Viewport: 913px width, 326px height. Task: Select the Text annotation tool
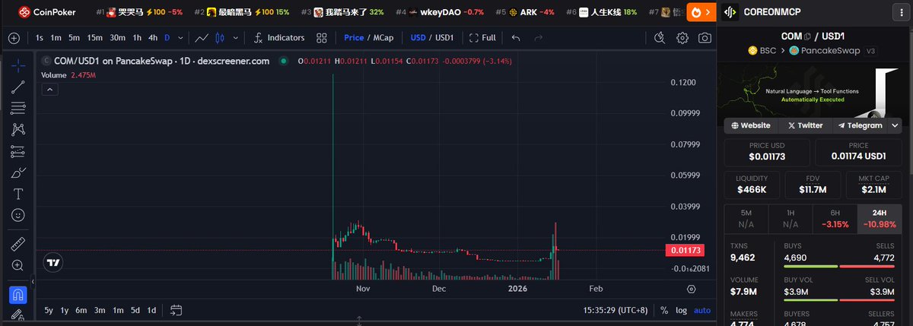click(17, 194)
